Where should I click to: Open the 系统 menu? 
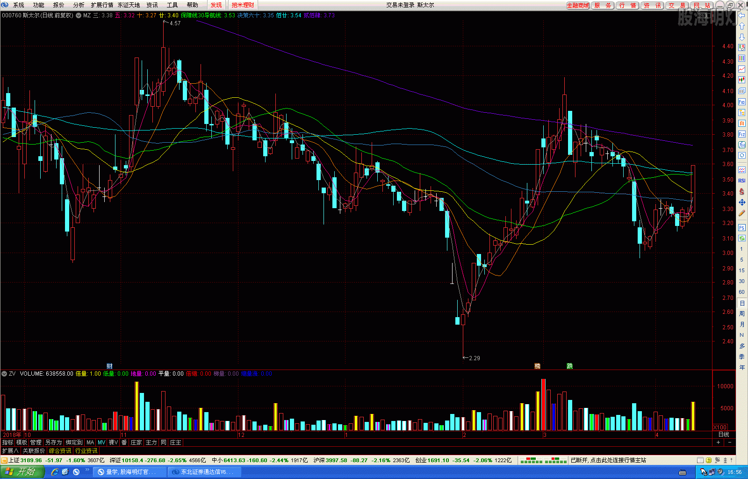tap(18, 5)
